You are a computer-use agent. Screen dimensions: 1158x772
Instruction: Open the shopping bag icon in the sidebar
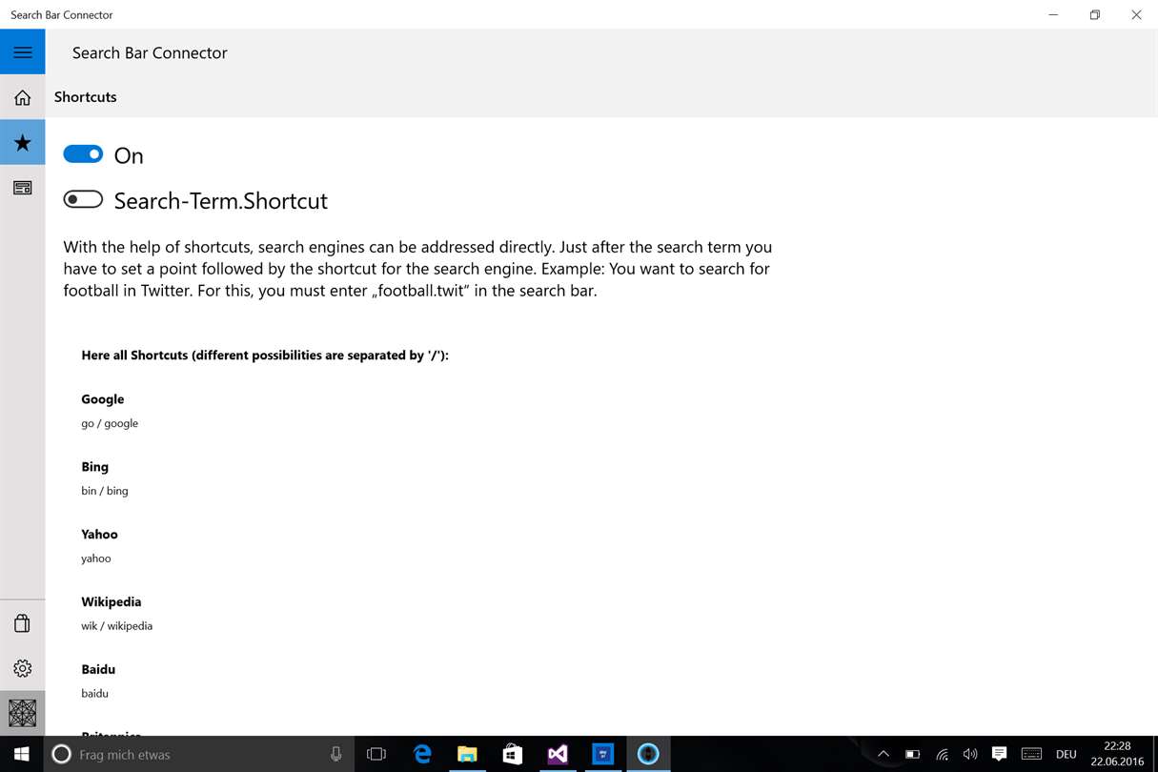tap(23, 623)
